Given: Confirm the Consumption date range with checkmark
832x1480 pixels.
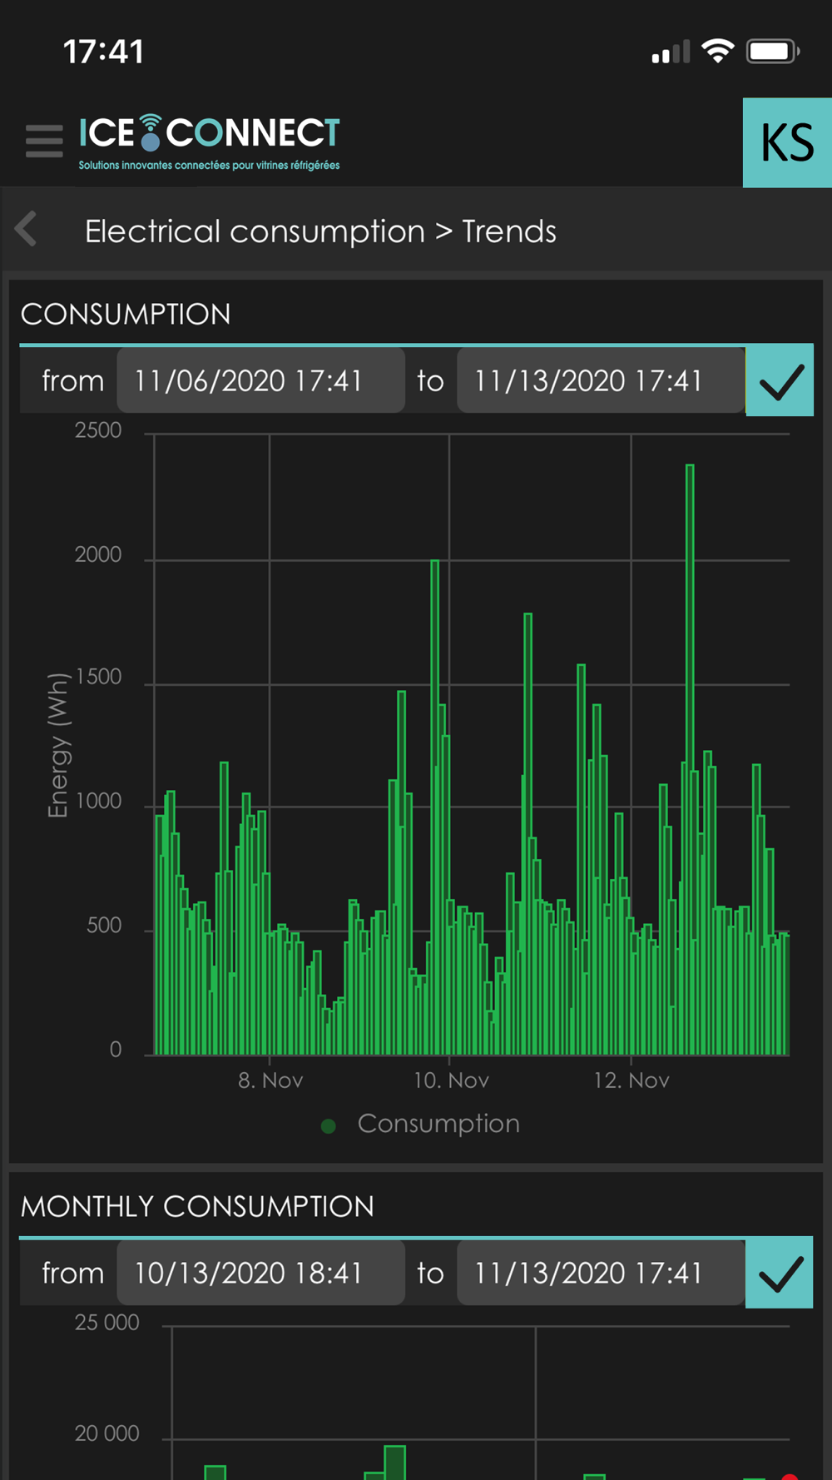Looking at the screenshot, I should click(x=780, y=380).
